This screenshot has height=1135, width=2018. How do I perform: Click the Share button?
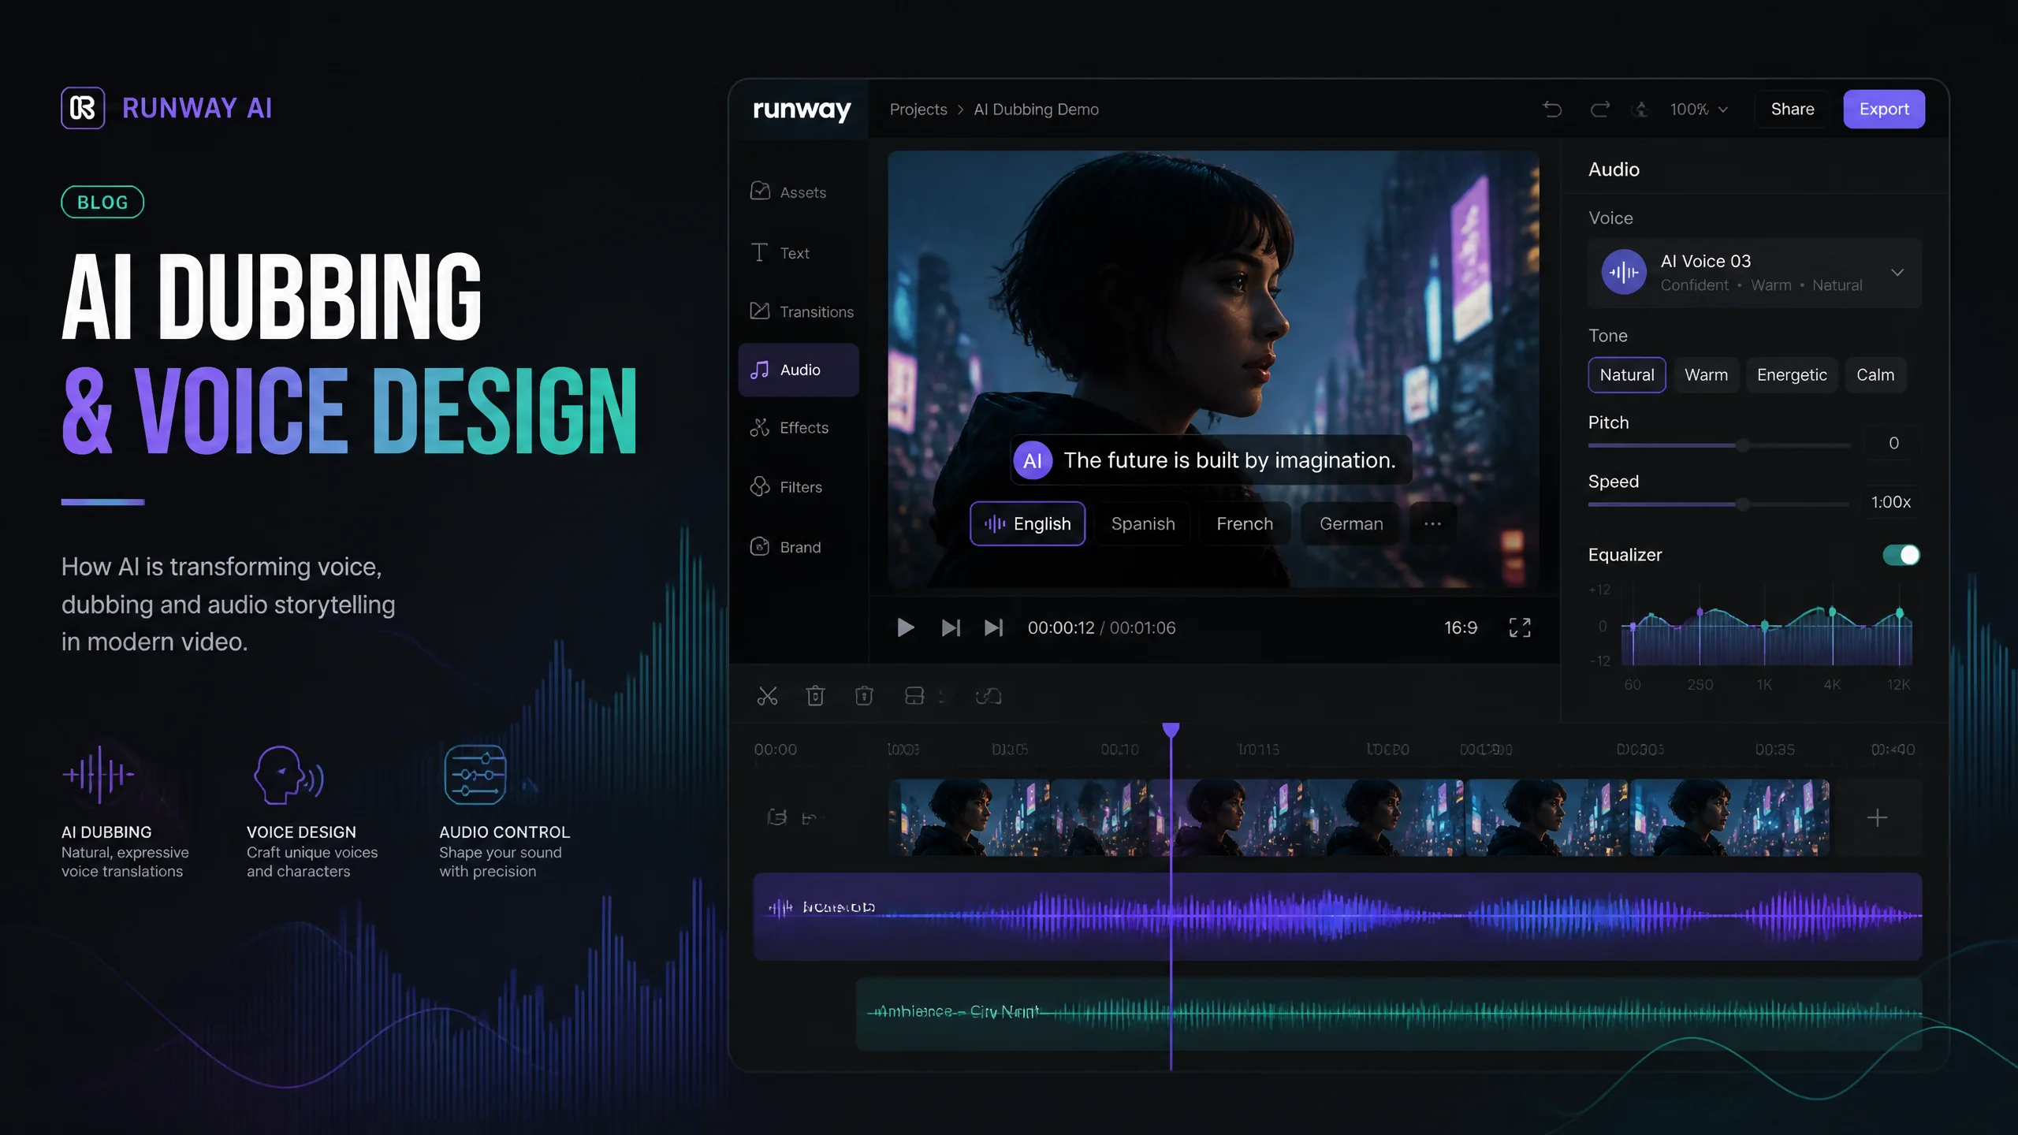pos(1793,109)
